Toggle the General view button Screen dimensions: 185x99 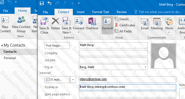coord(107,25)
